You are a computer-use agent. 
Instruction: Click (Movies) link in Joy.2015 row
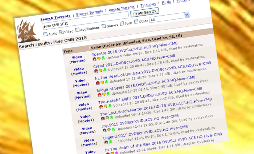(x=87, y=132)
